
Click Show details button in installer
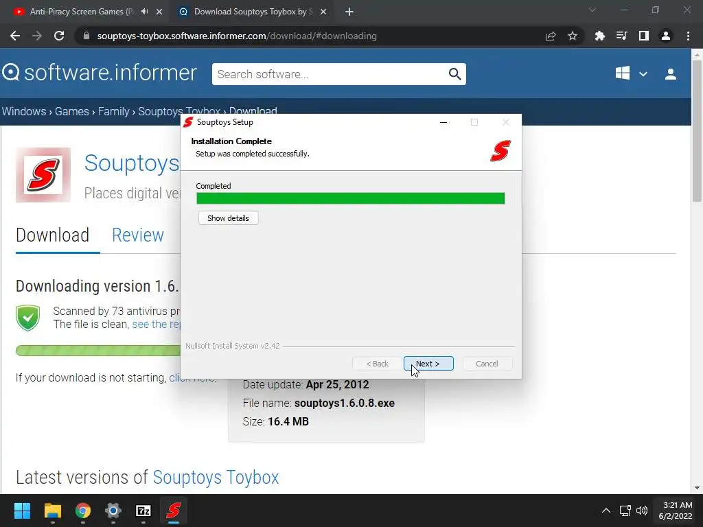tap(228, 218)
